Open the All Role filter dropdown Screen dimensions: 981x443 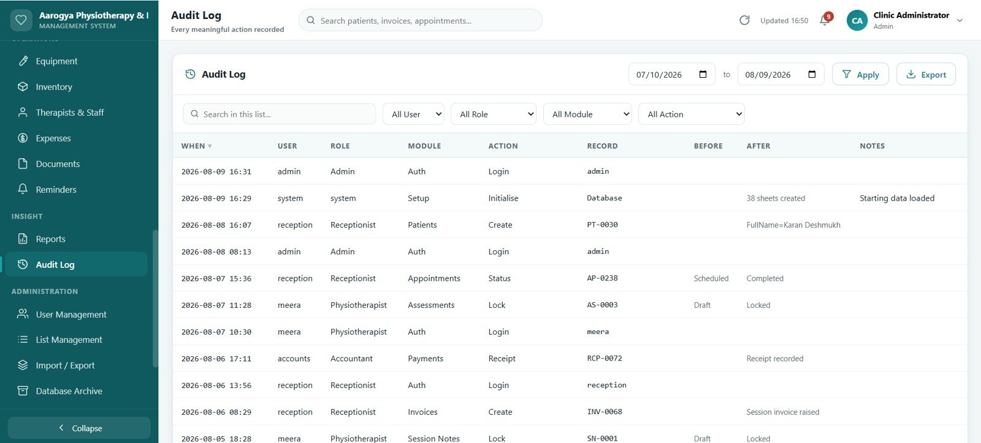pos(494,114)
